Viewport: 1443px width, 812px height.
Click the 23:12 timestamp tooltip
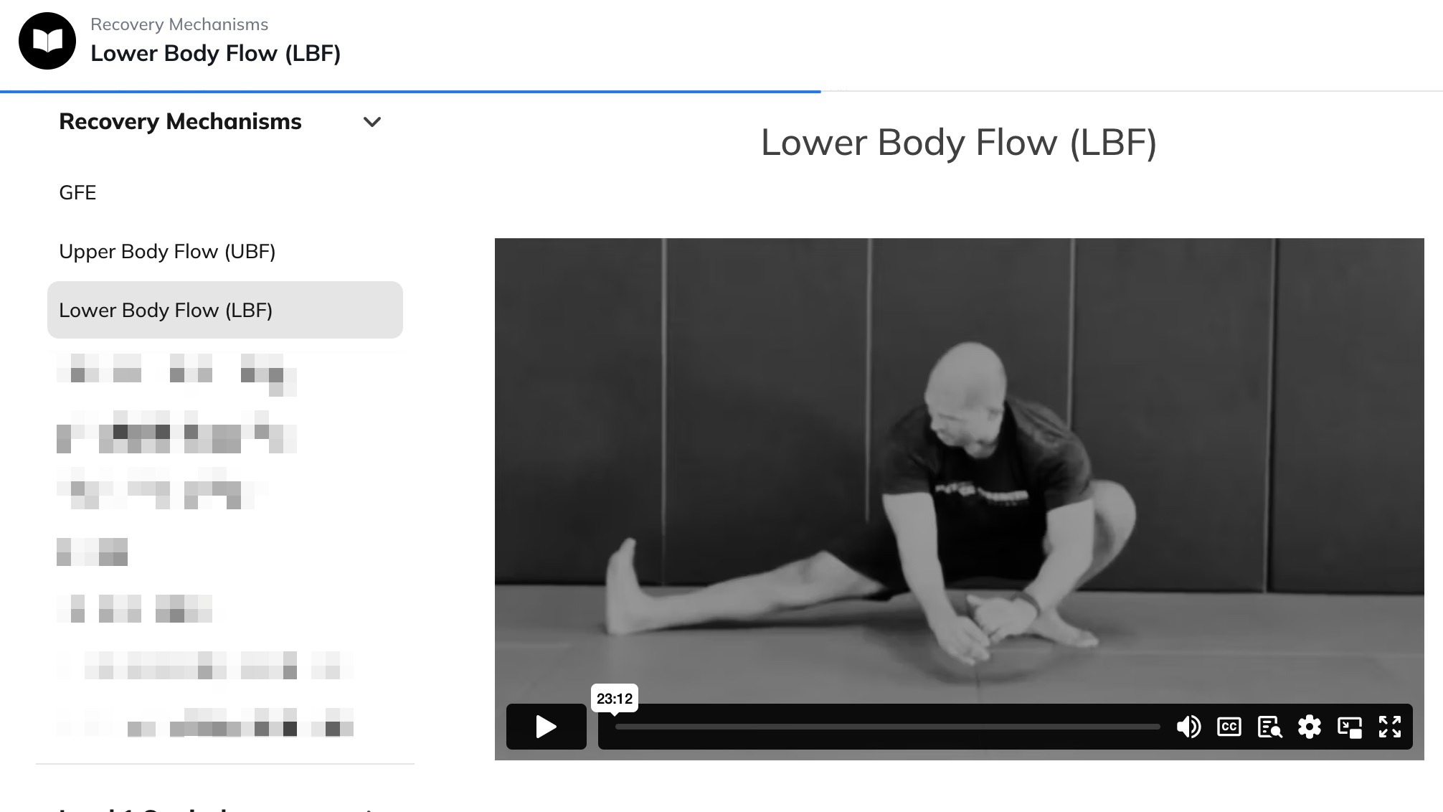coord(615,699)
